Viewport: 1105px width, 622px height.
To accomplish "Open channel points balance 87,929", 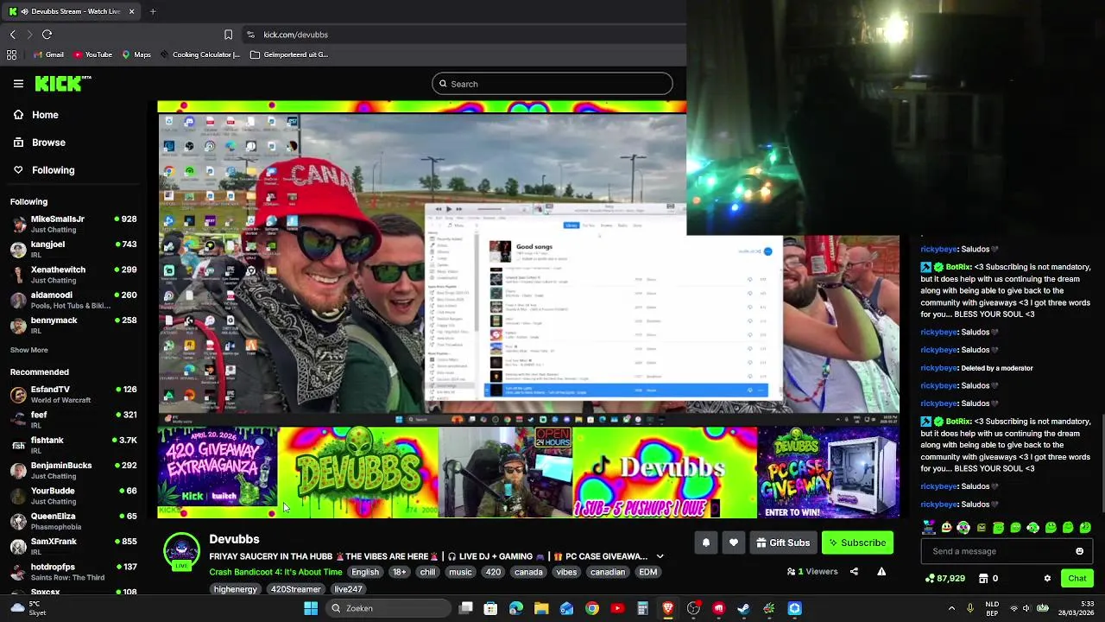I will click(945, 579).
